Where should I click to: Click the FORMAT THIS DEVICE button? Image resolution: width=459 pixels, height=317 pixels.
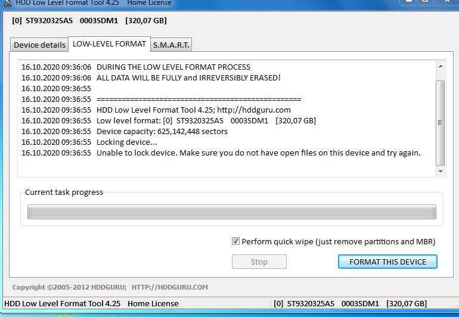point(387,262)
